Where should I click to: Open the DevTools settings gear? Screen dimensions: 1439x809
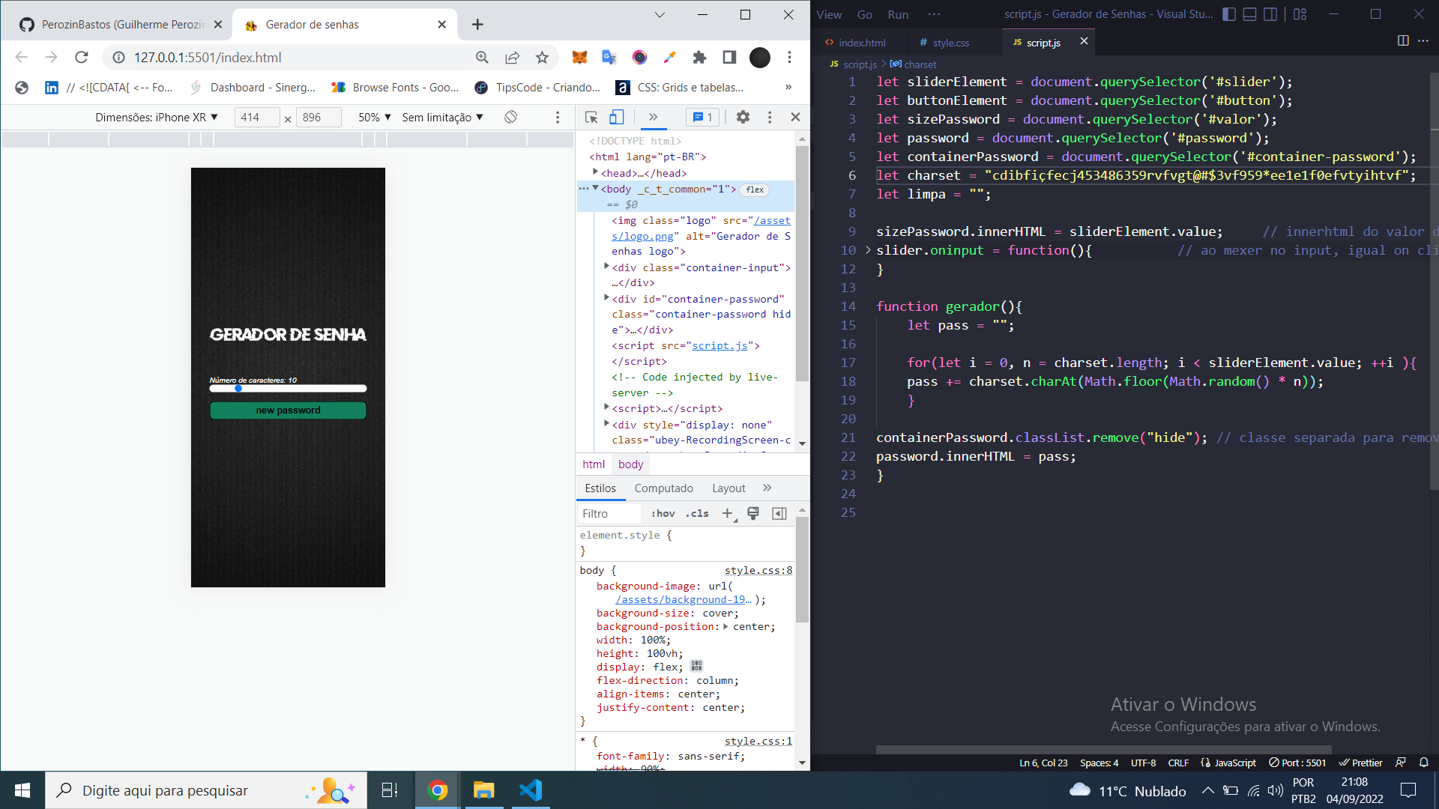click(x=743, y=117)
